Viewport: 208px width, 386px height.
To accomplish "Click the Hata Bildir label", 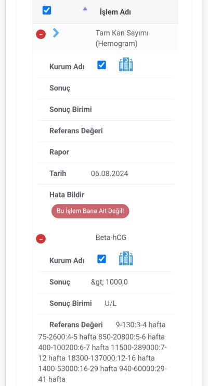I will click(67, 195).
